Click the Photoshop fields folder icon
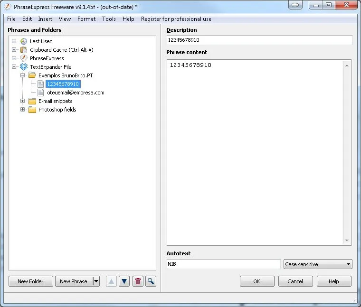Screen dimensions: 361x307 click(32, 110)
